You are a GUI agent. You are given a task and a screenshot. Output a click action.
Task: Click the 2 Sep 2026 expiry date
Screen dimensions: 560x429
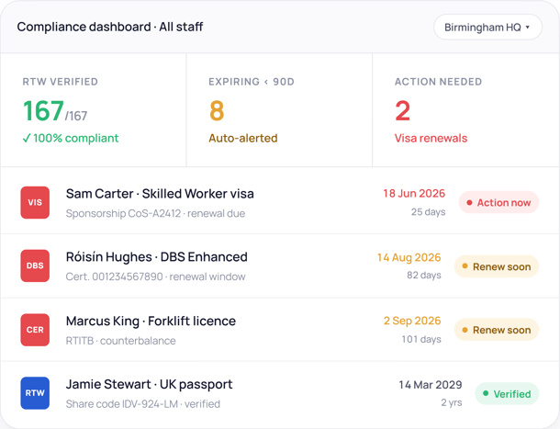[x=412, y=321]
